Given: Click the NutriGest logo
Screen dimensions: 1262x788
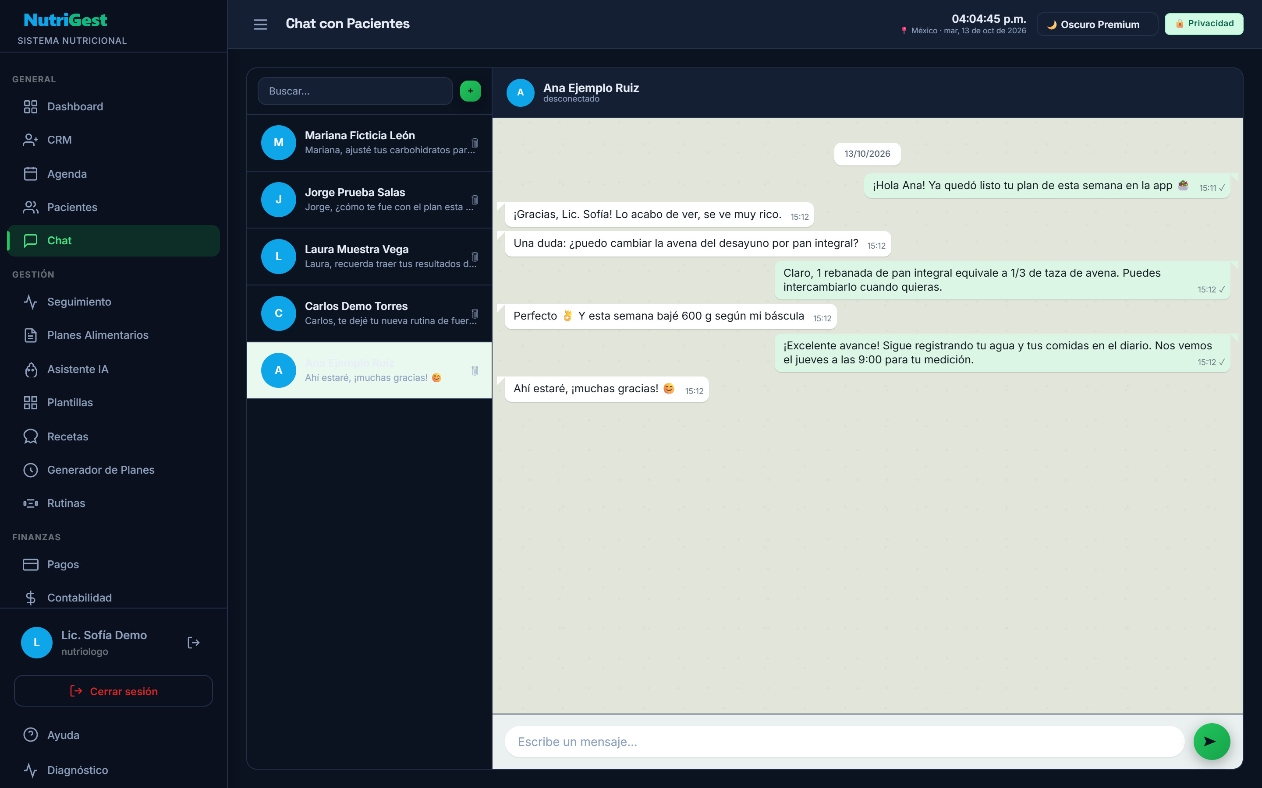Looking at the screenshot, I should pos(65,20).
